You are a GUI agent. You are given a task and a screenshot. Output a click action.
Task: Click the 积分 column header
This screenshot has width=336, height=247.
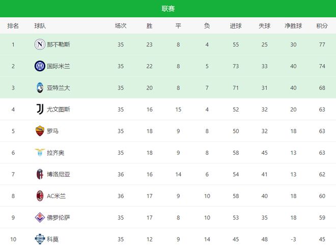click(322, 25)
